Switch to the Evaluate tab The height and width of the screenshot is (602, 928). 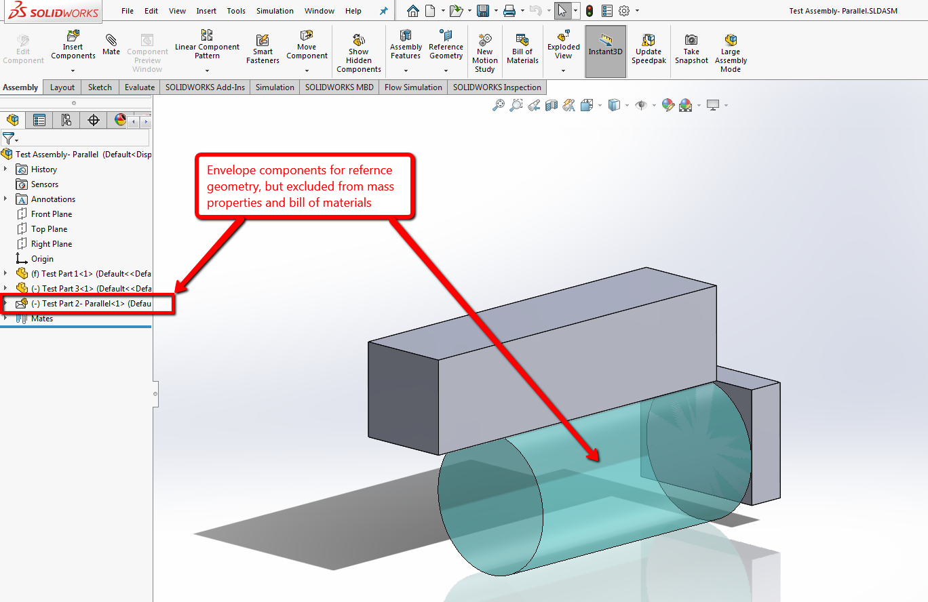click(140, 87)
